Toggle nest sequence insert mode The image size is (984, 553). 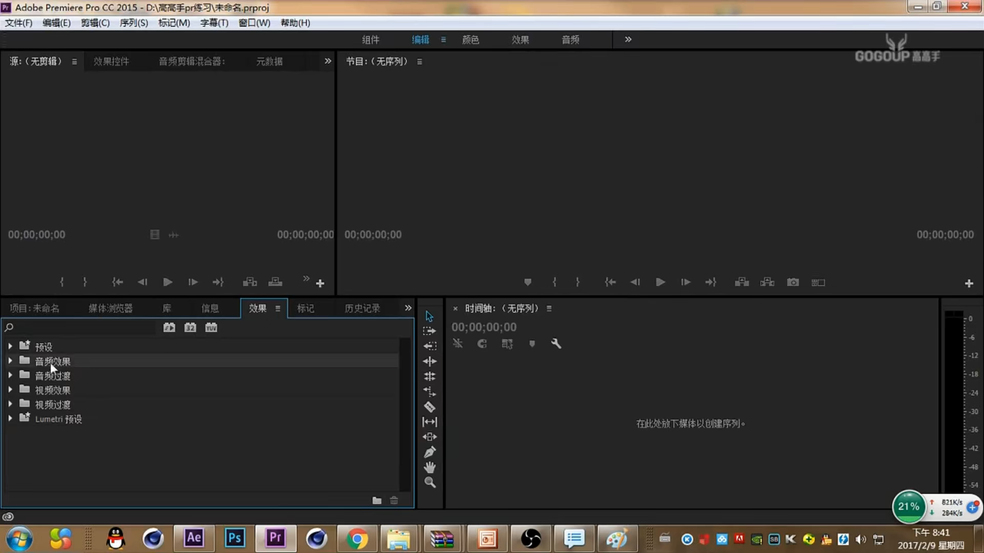[x=457, y=344]
